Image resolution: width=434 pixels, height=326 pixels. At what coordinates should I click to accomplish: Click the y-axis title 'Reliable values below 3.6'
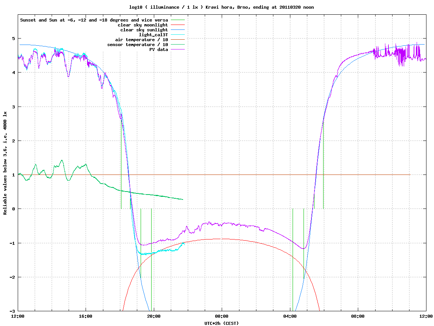click(5, 163)
